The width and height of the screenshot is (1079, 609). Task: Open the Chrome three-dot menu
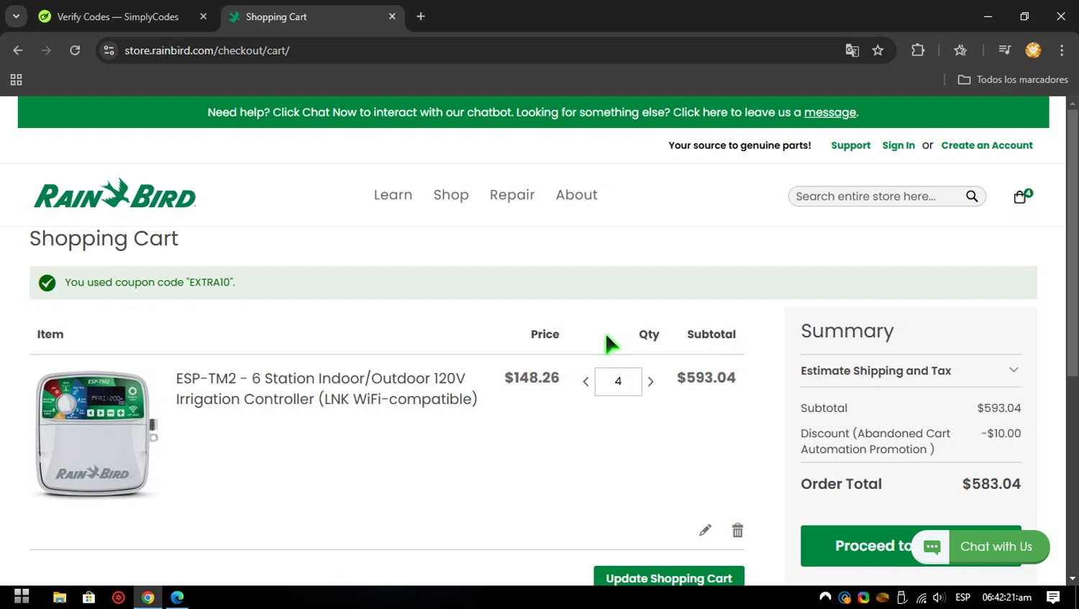(1062, 50)
